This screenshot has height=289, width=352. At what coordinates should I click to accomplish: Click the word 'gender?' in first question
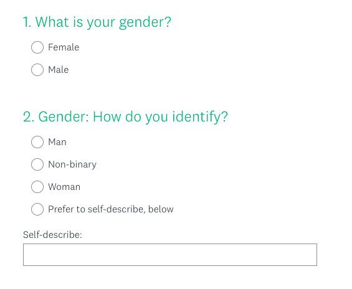point(145,23)
